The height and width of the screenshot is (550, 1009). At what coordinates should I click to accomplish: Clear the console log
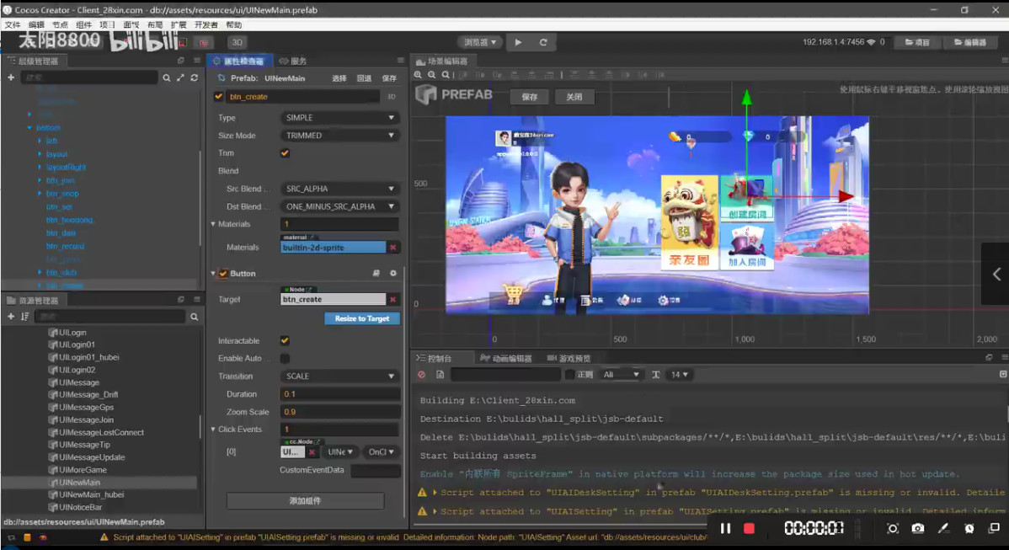tap(421, 374)
